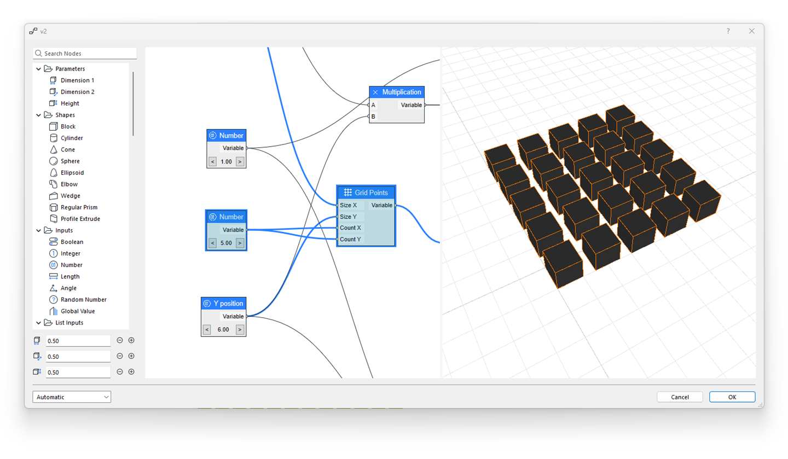This screenshot has width=788, height=459.
Task: Click the 6.00 value in Y position node
Action: [x=223, y=329]
